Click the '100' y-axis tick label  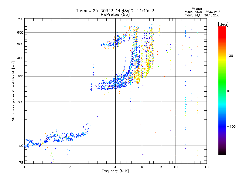[x=20, y=146]
